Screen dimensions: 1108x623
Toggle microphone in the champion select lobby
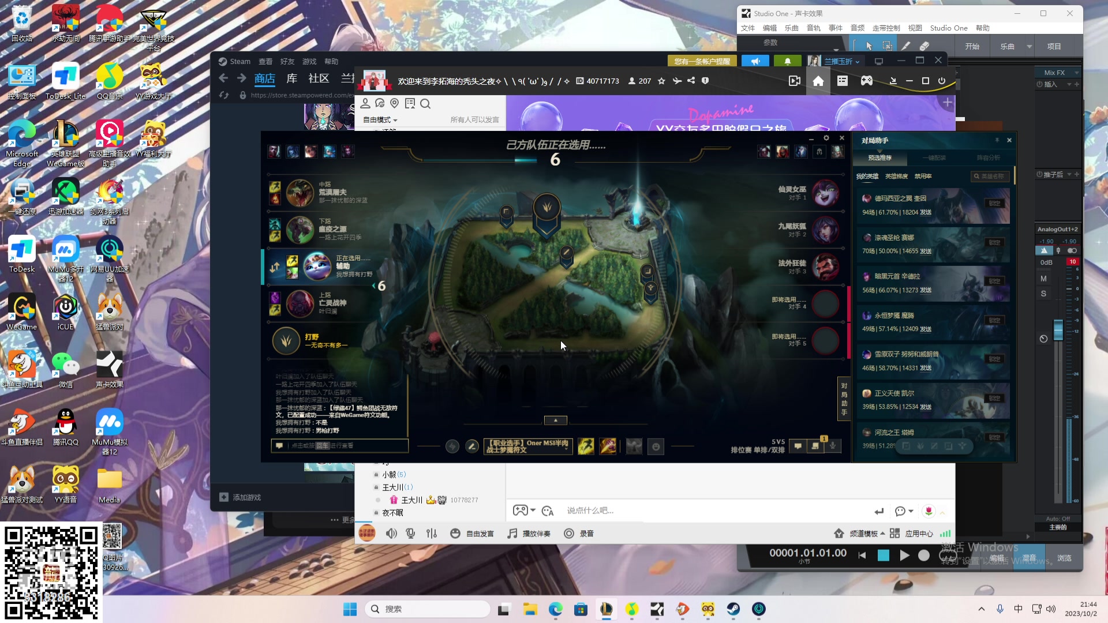(x=832, y=446)
